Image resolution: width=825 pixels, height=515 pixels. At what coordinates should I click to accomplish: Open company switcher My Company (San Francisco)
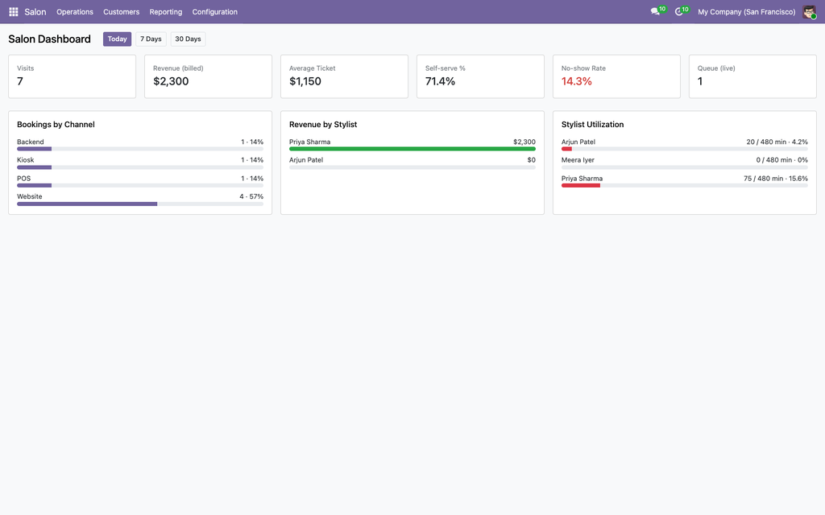[747, 11]
